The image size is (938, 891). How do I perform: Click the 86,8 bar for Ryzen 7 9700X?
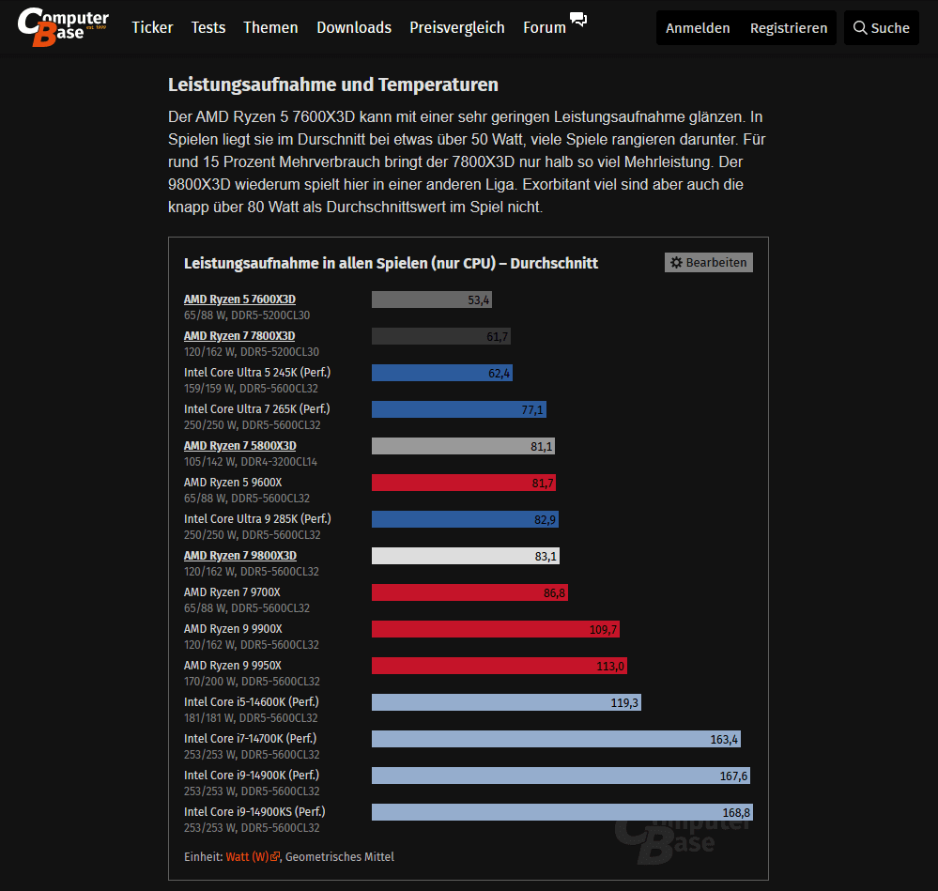click(469, 592)
